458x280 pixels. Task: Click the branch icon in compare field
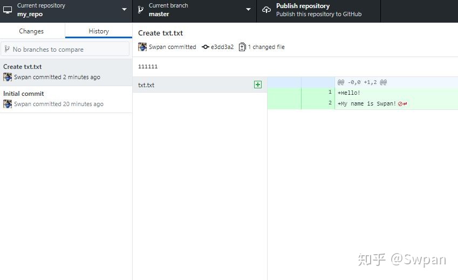(7, 49)
